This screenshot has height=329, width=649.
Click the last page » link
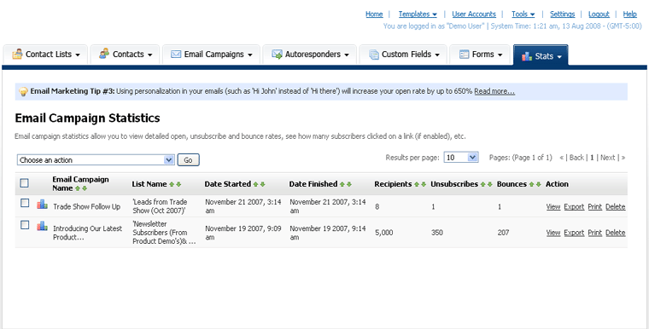tap(623, 158)
